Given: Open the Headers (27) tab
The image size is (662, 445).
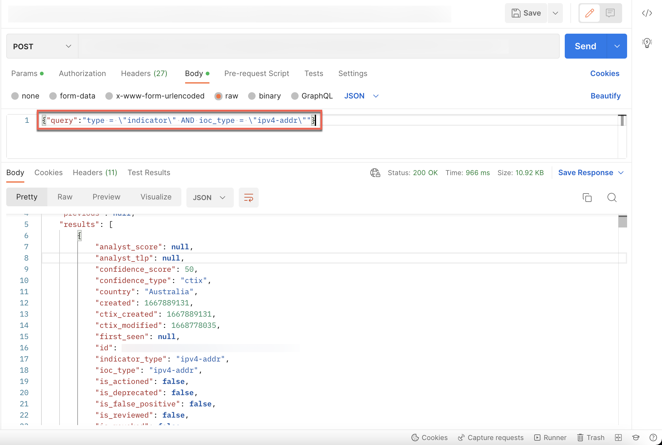Looking at the screenshot, I should pyautogui.click(x=144, y=74).
